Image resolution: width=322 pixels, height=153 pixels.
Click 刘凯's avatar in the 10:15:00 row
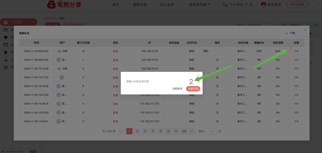59,69
